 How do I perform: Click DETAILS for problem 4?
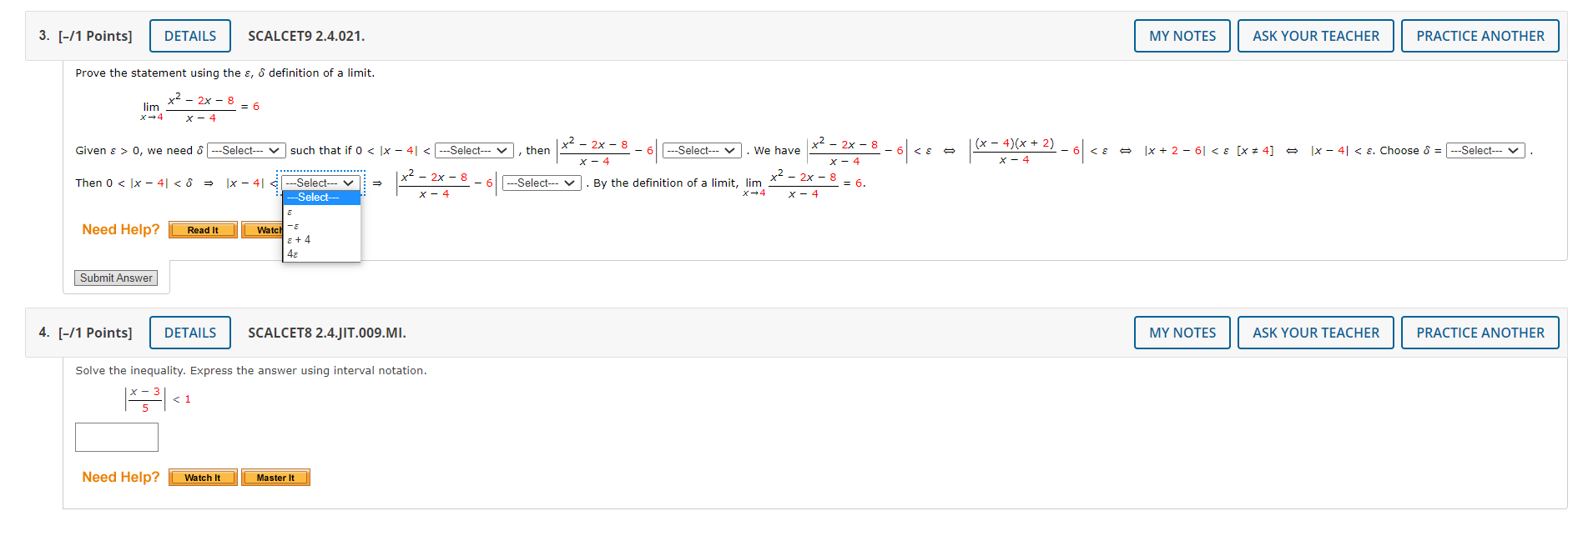pos(189,332)
